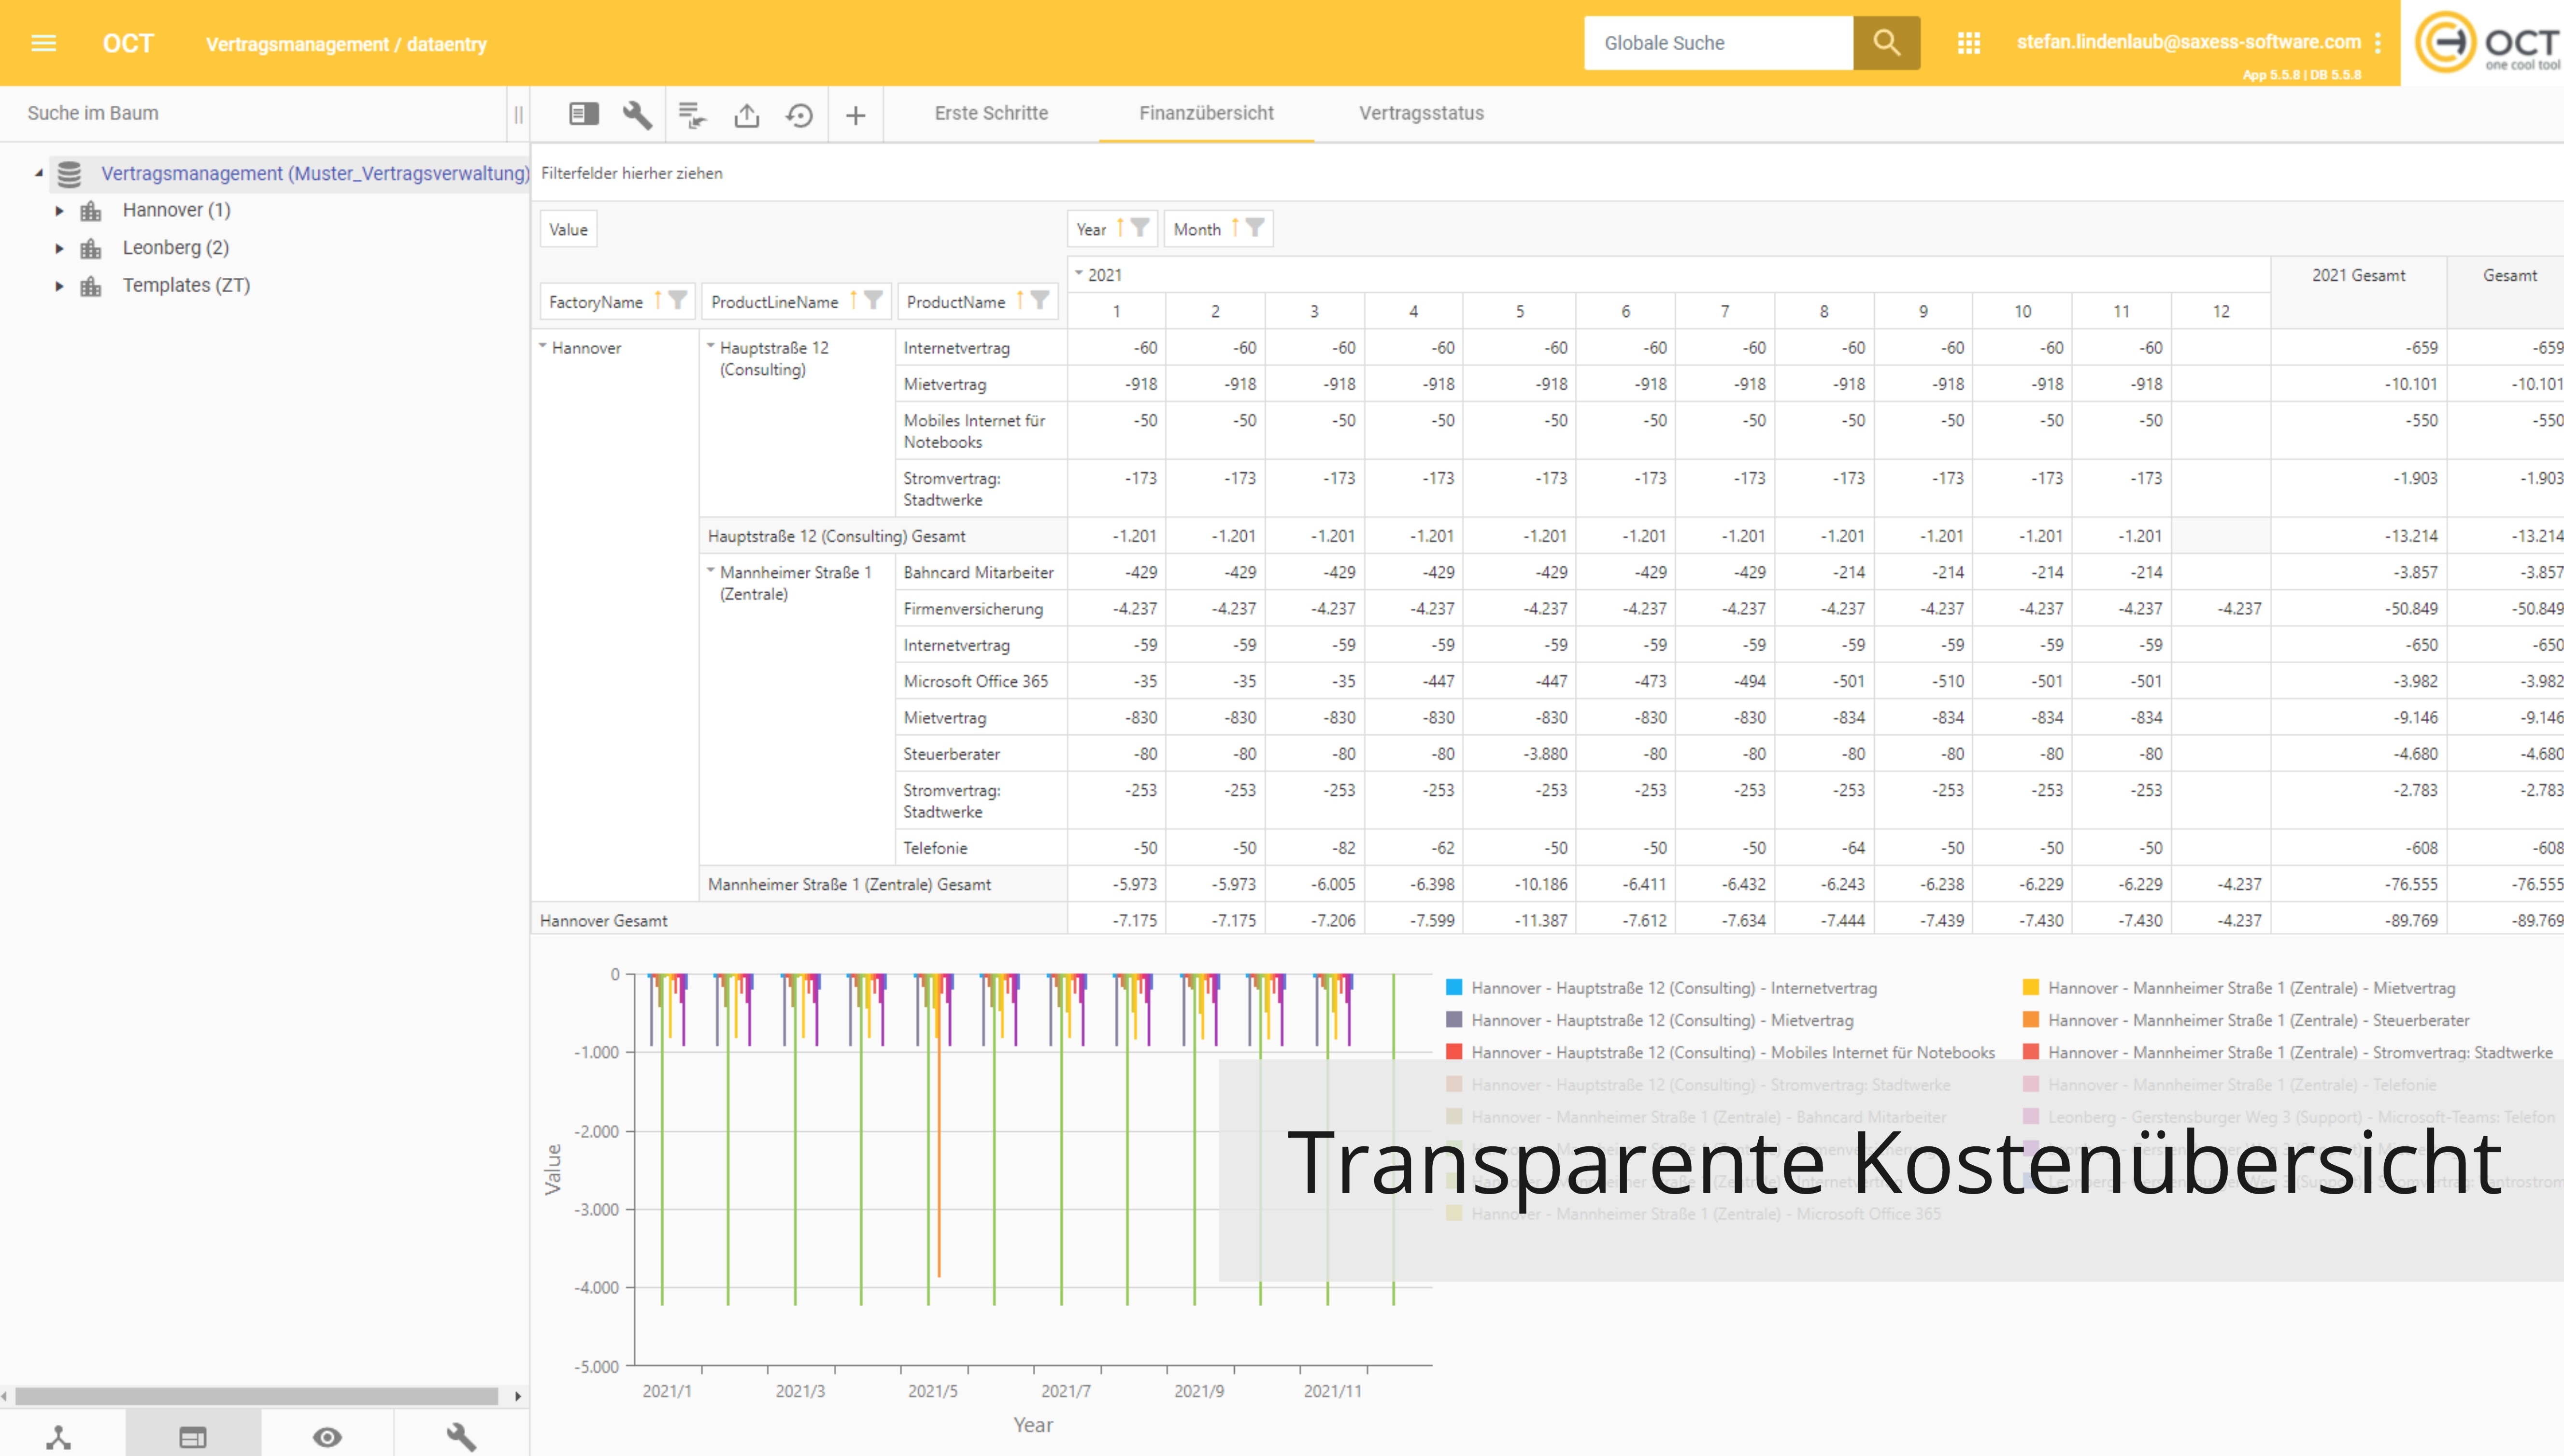Click the Mietvertrag yellow legend swatch
Image resolution: width=2564 pixels, height=1456 pixels.
tap(2030, 987)
